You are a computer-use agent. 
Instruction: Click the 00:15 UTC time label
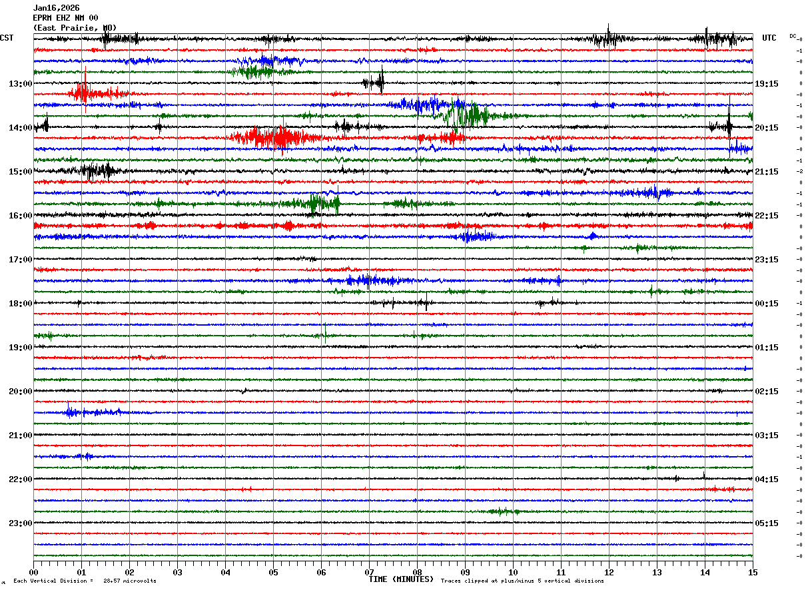click(x=766, y=304)
